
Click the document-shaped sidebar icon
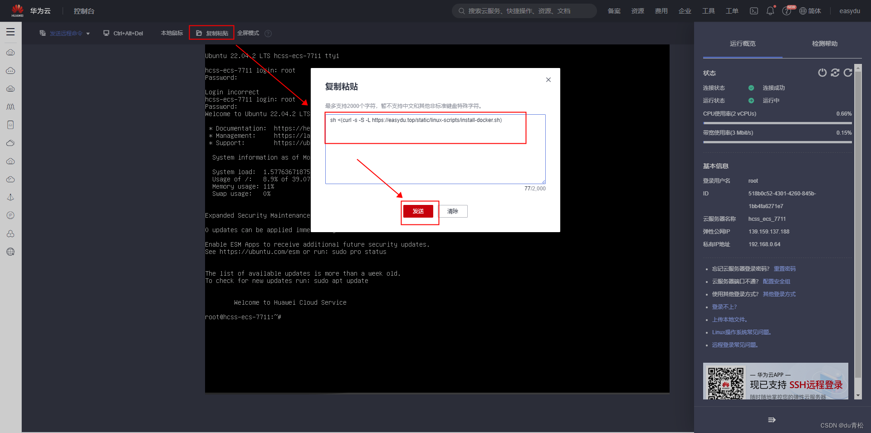10,125
